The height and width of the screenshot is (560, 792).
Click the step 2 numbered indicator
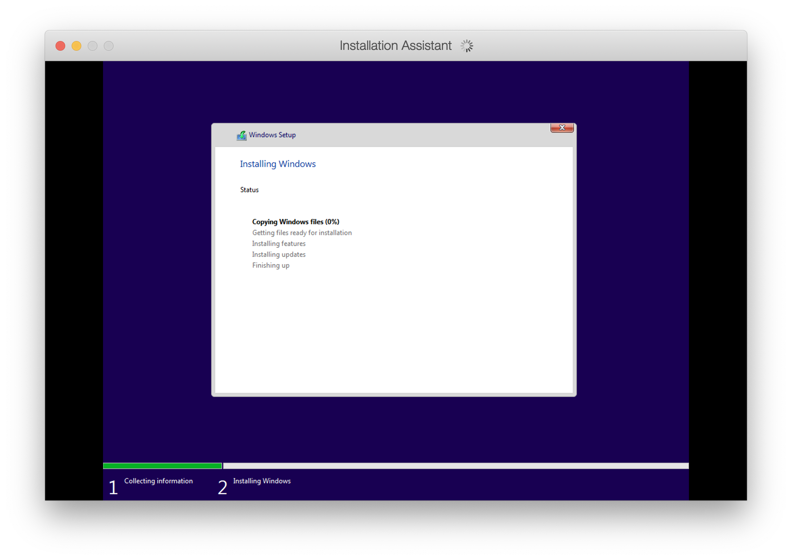(x=223, y=487)
